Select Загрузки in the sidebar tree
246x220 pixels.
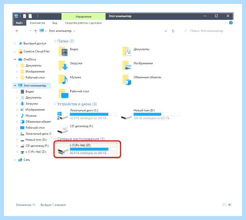click(32, 104)
